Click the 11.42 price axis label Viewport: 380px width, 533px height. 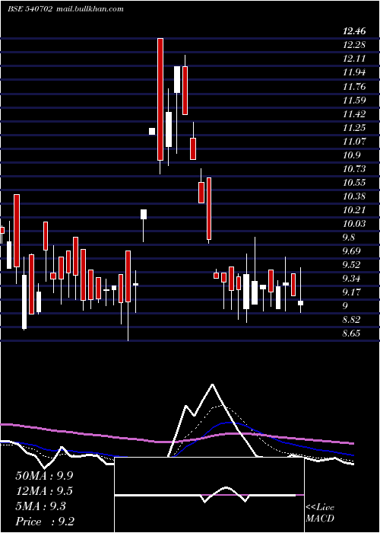pyautogui.click(x=354, y=114)
